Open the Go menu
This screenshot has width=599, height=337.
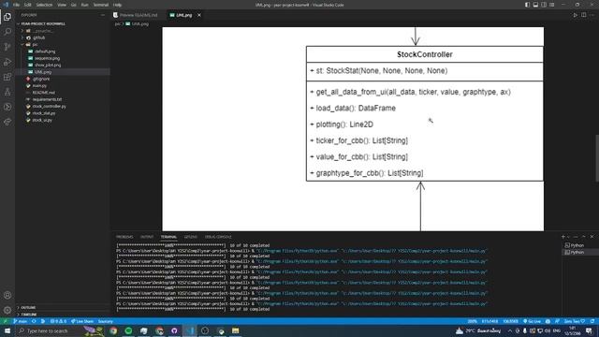73,5
